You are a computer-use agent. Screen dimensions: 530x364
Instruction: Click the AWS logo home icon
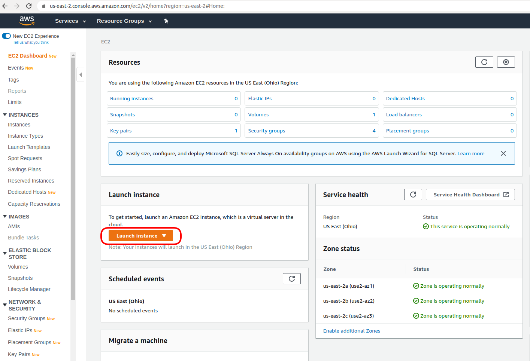pos(27,21)
